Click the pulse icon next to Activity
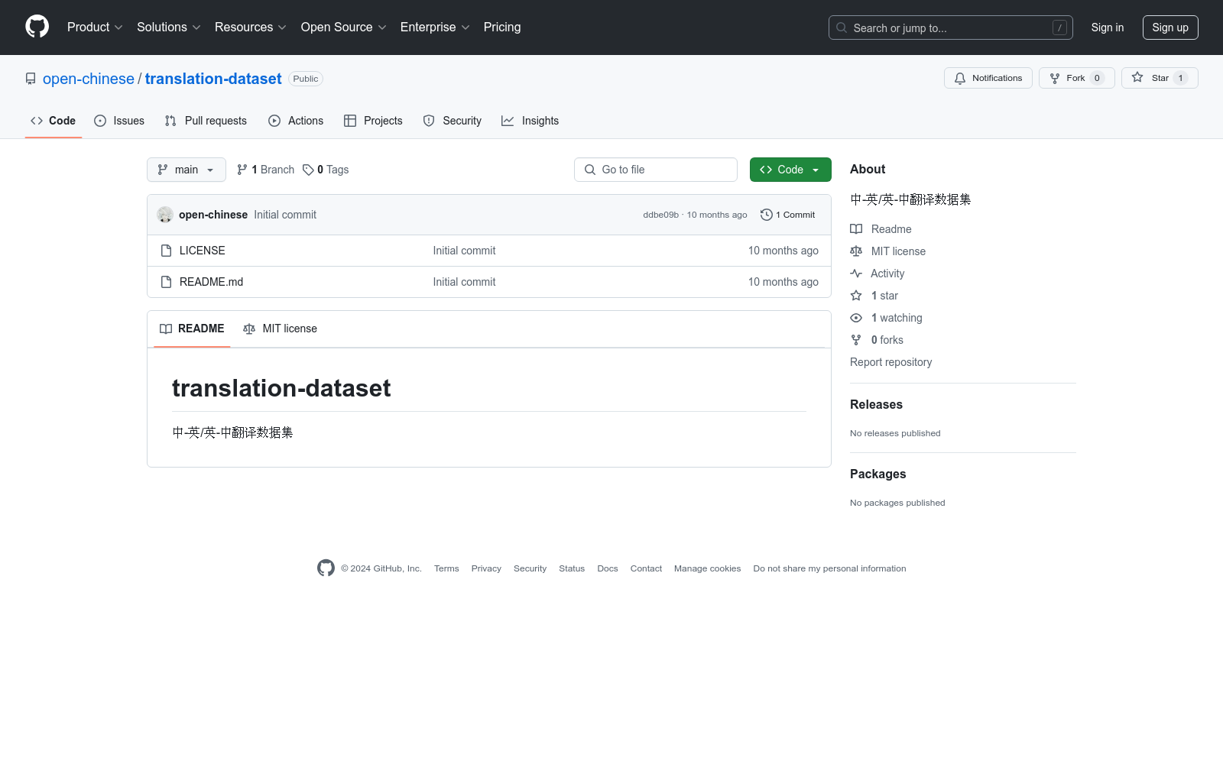The image size is (1223, 764). (856, 274)
